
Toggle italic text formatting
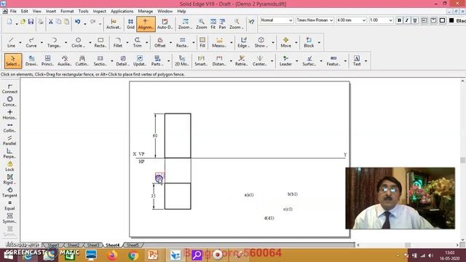[407, 20]
